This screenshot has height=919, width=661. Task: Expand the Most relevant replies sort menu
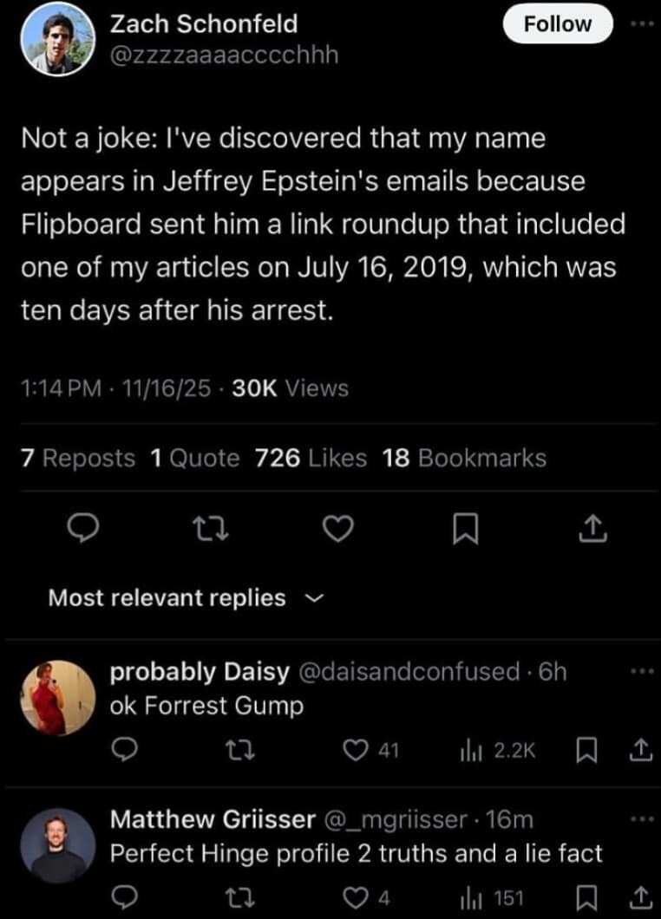(x=314, y=598)
